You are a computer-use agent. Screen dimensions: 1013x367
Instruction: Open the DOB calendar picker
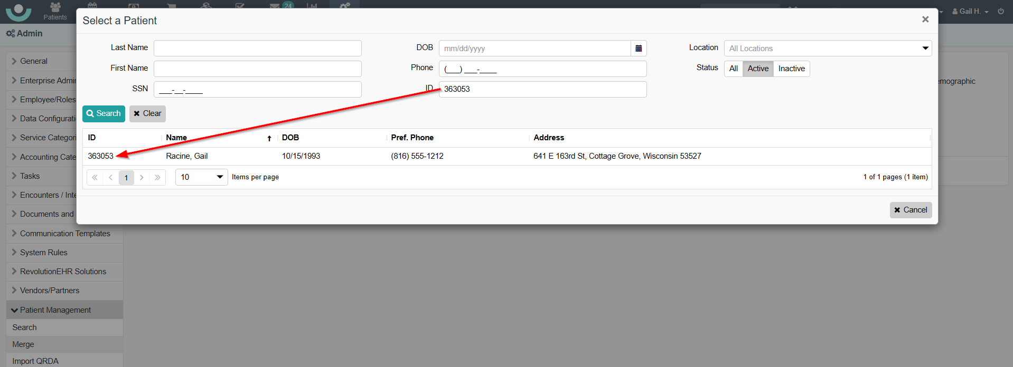[639, 49]
